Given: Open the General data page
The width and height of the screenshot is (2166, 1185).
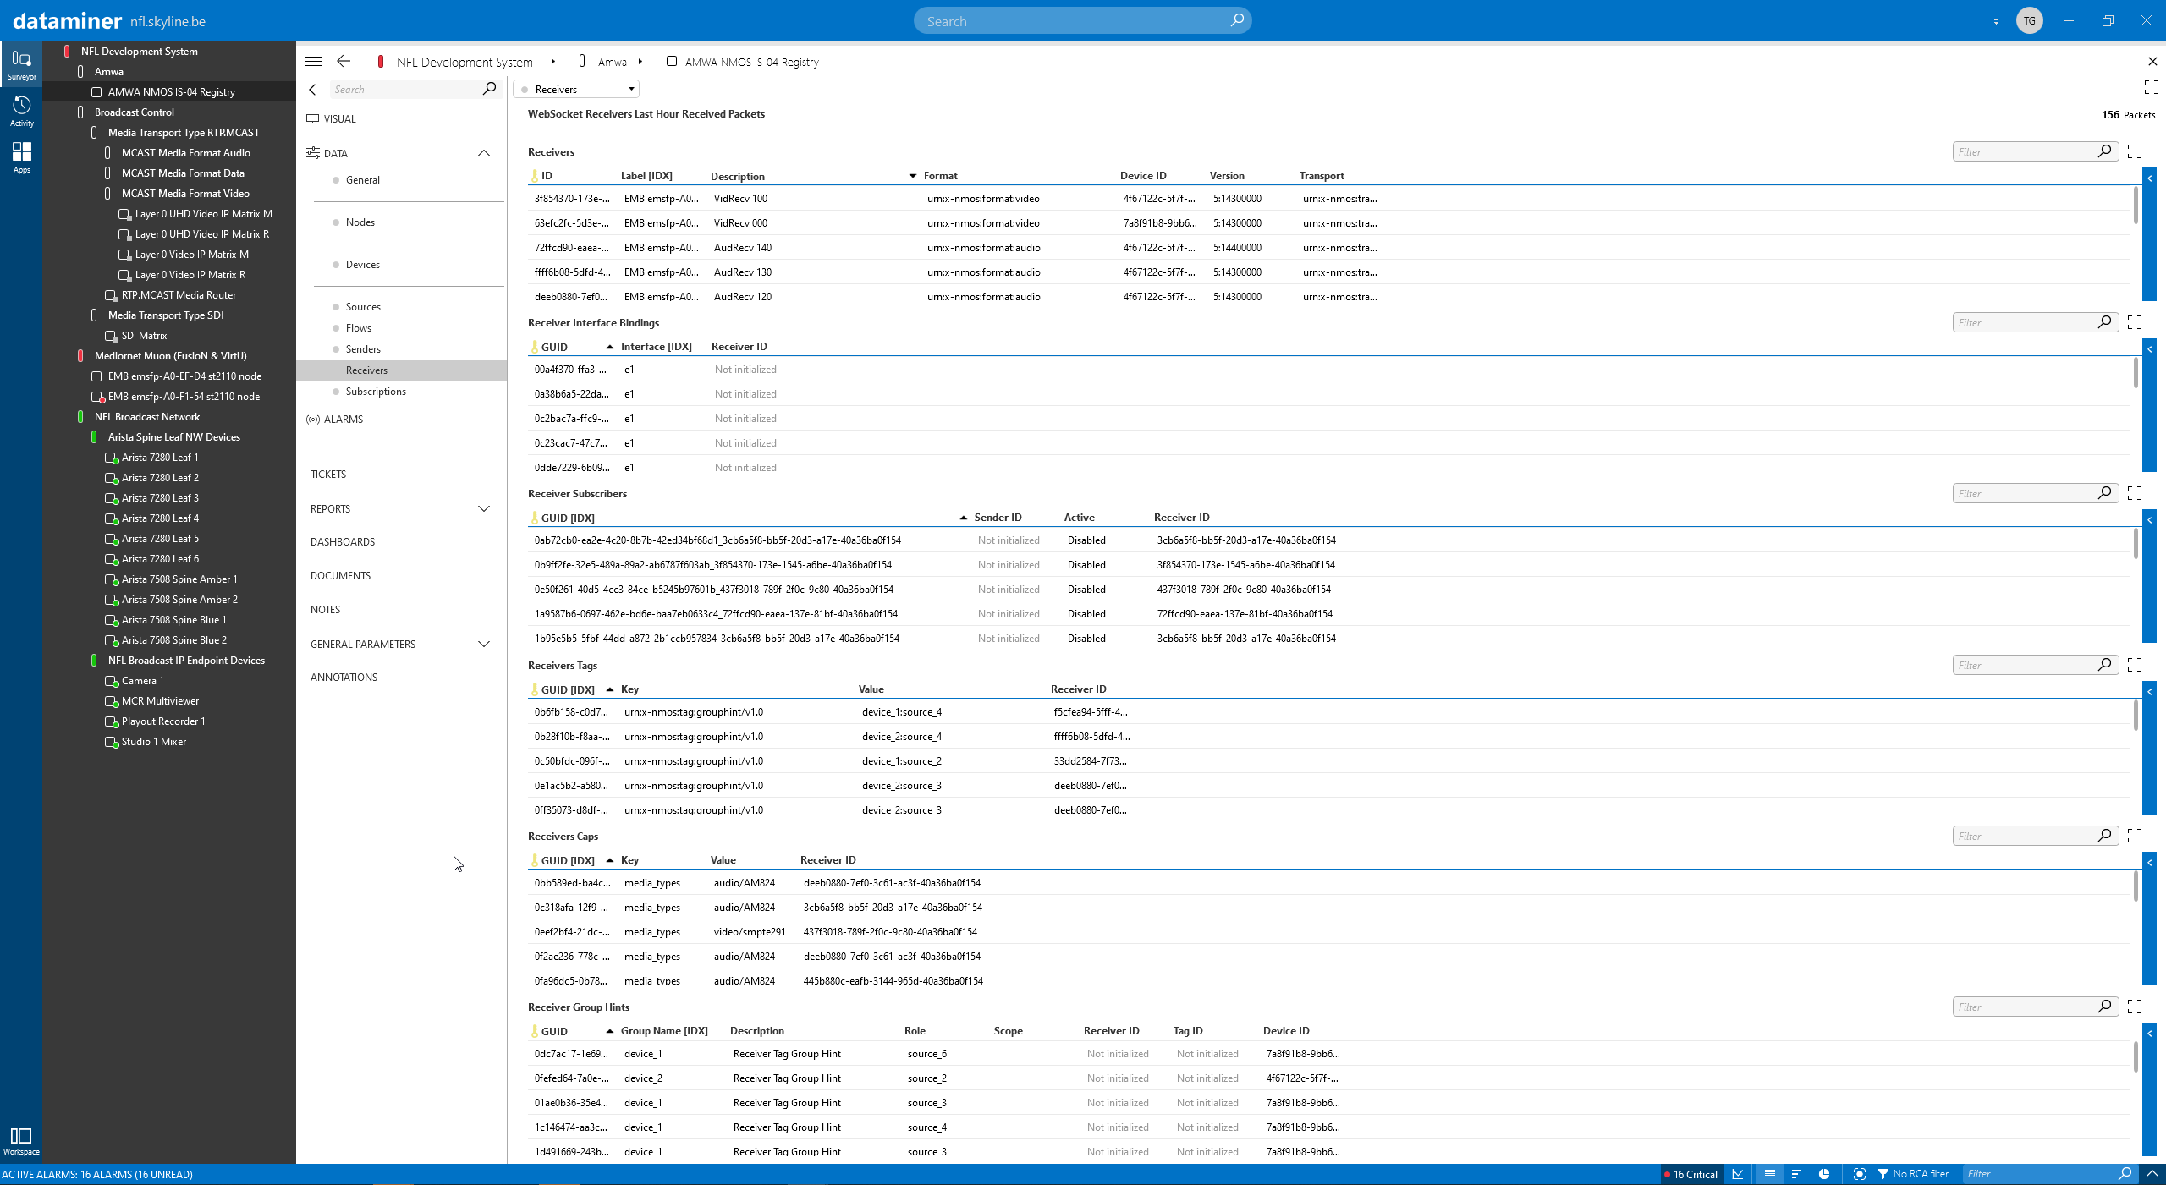Looking at the screenshot, I should 362,180.
